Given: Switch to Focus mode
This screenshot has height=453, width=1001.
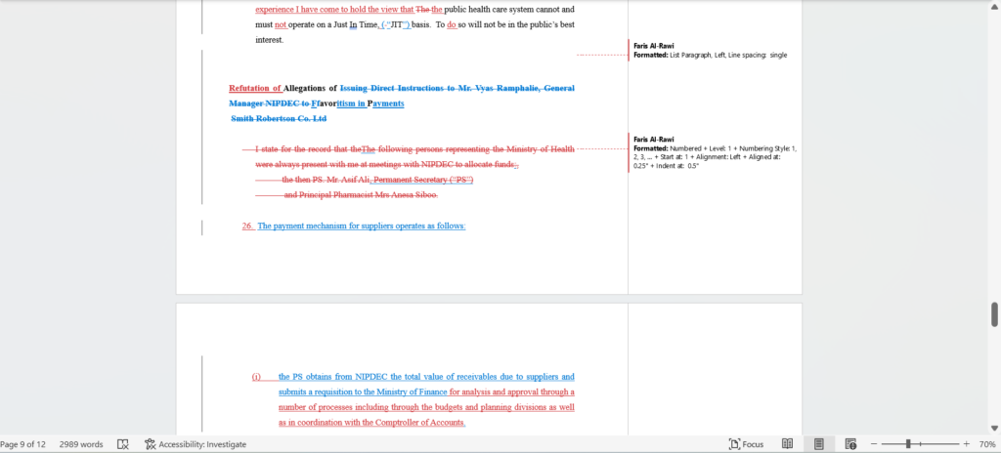Looking at the screenshot, I should (746, 444).
